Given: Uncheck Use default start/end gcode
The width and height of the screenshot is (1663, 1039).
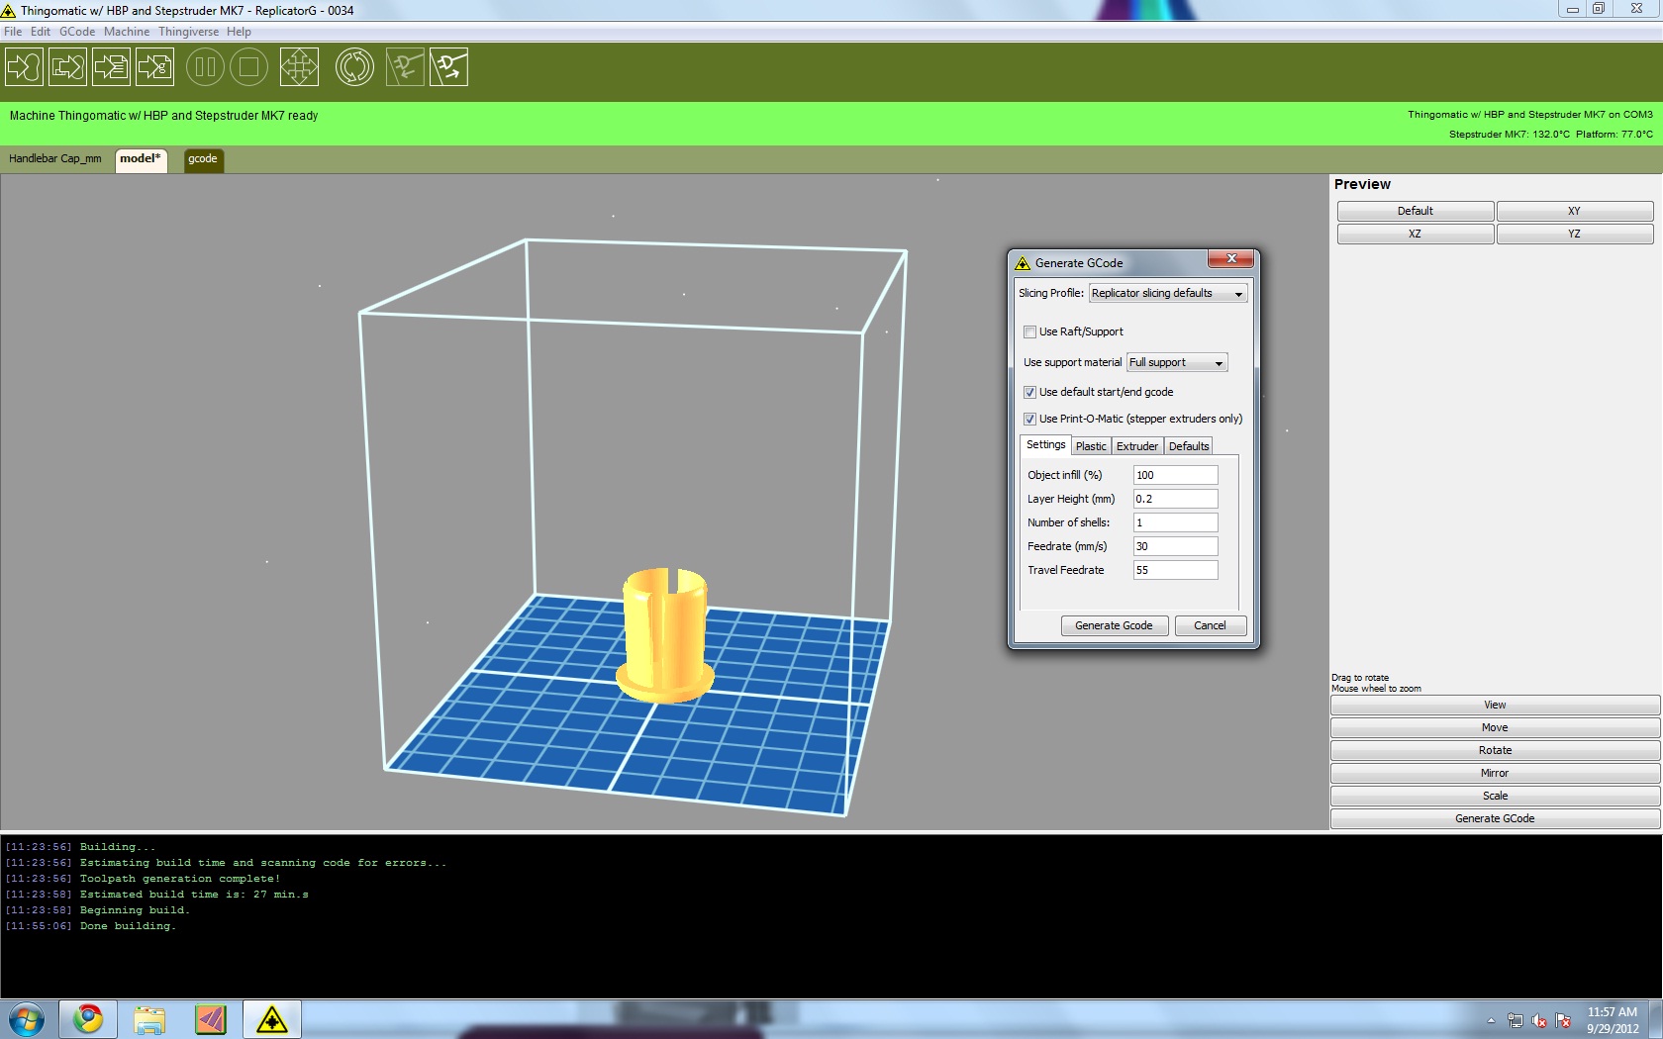Looking at the screenshot, I should 1029,393.
